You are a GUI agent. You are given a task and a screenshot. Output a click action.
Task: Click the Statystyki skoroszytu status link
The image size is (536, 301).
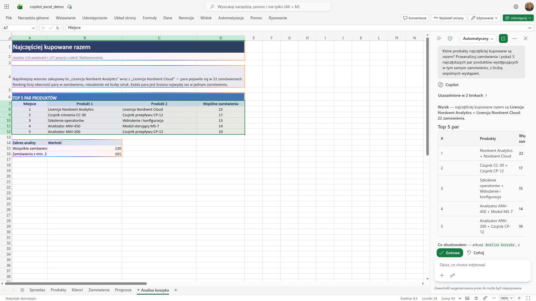click(x=21, y=298)
